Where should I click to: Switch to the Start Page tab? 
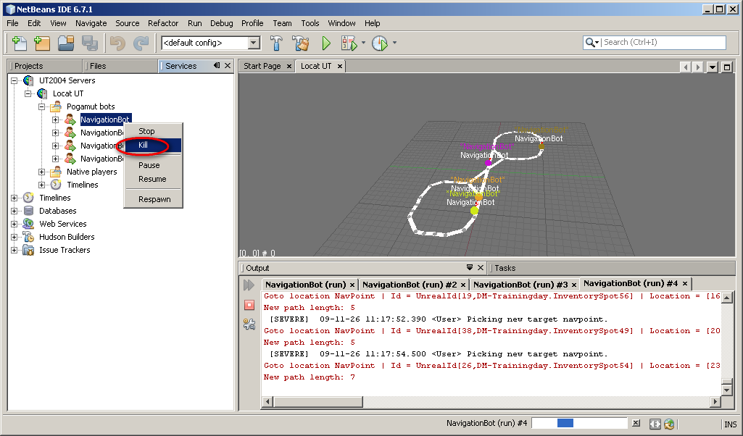click(x=262, y=66)
